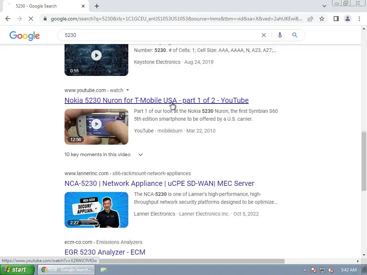Screen dimensions: 367x275
Task: Click the scroll down arrow
Action: (364, 255)
